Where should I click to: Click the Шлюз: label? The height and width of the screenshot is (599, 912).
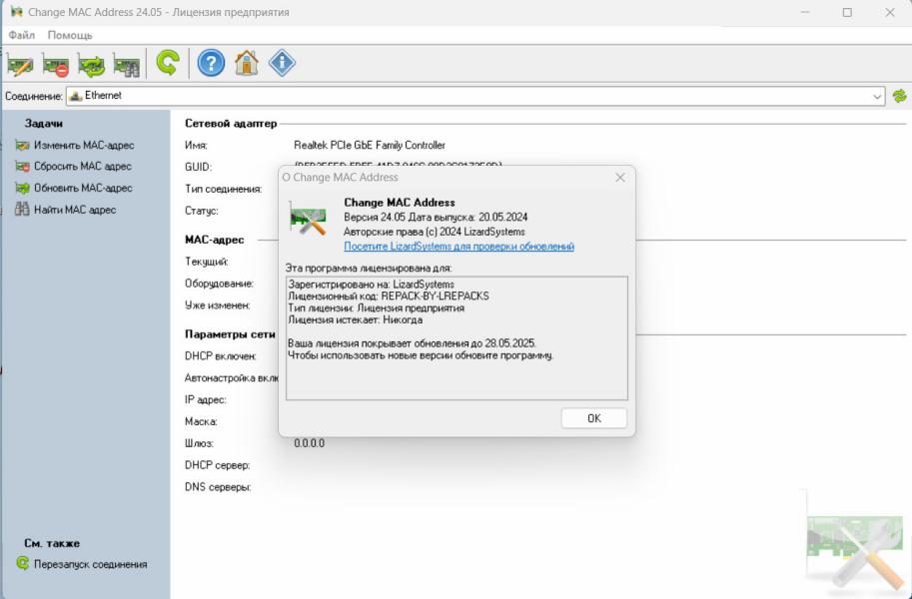pos(200,443)
